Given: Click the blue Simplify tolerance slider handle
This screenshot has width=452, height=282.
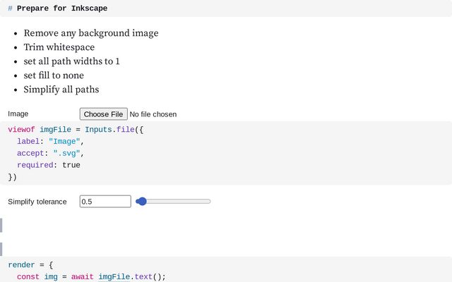Looking at the screenshot, I should [141, 202].
